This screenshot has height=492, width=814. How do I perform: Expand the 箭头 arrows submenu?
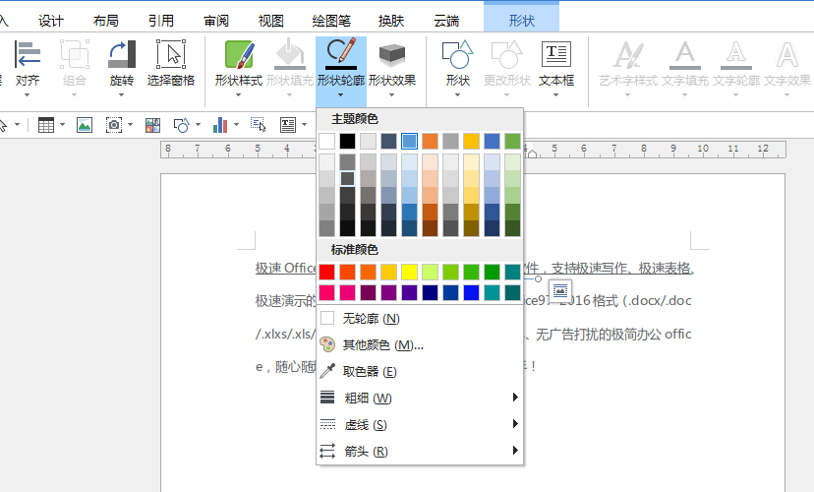[x=420, y=451]
